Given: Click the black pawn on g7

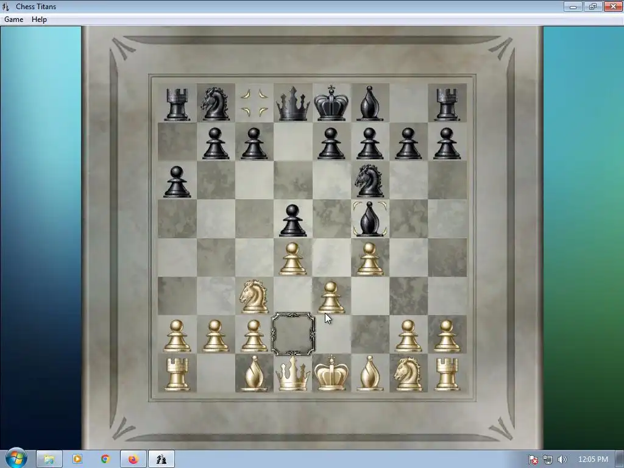Looking at the screenshot, I should [x=408, y=143].
